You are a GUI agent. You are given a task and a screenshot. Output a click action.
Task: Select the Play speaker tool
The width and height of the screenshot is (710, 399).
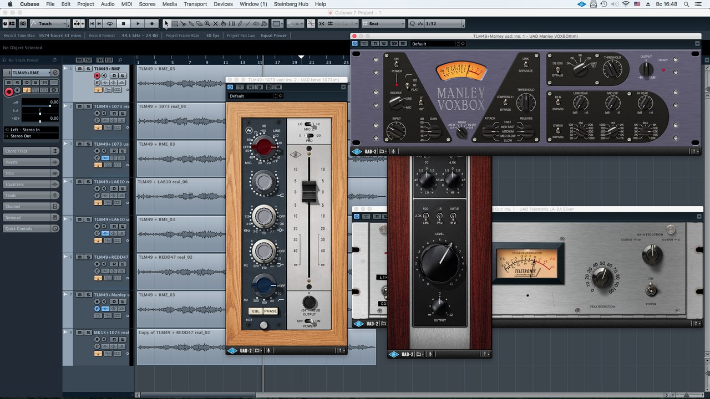click(256, 24)
